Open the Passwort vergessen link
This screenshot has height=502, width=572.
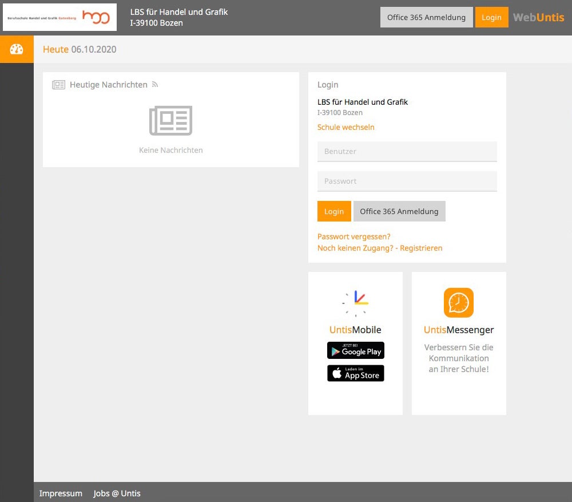point(353,236)
